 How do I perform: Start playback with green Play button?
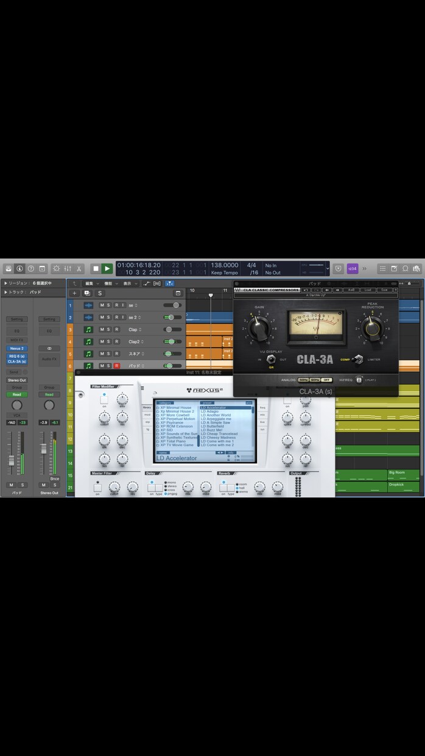(107, 268)
